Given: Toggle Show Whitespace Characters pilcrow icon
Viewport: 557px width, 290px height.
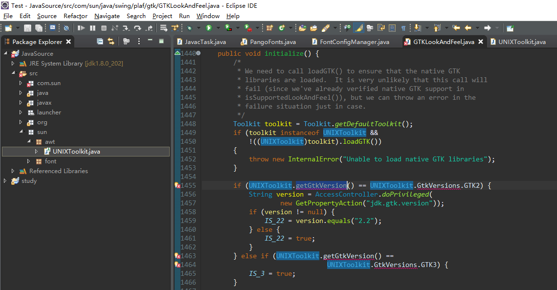Looking at the screenshot, I should (x=403, y=28).
